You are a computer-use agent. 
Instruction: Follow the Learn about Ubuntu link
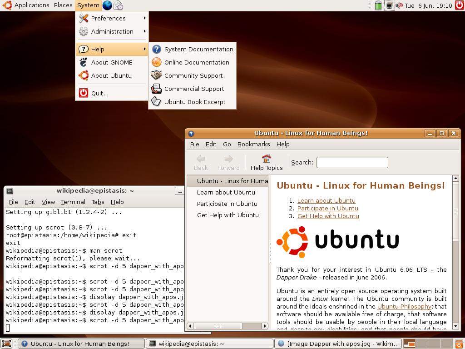[326, 200]
